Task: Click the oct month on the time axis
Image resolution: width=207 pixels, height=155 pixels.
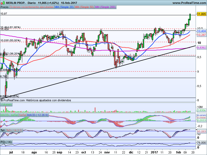Action: coord(84,152)
